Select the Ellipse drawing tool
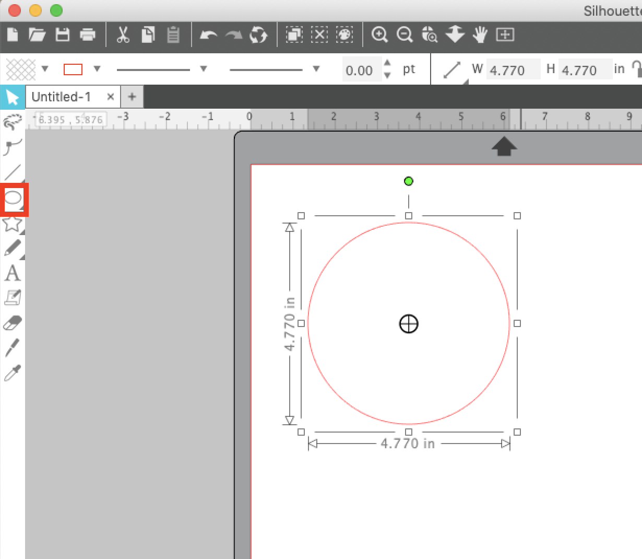 click(x=13, y=199)
